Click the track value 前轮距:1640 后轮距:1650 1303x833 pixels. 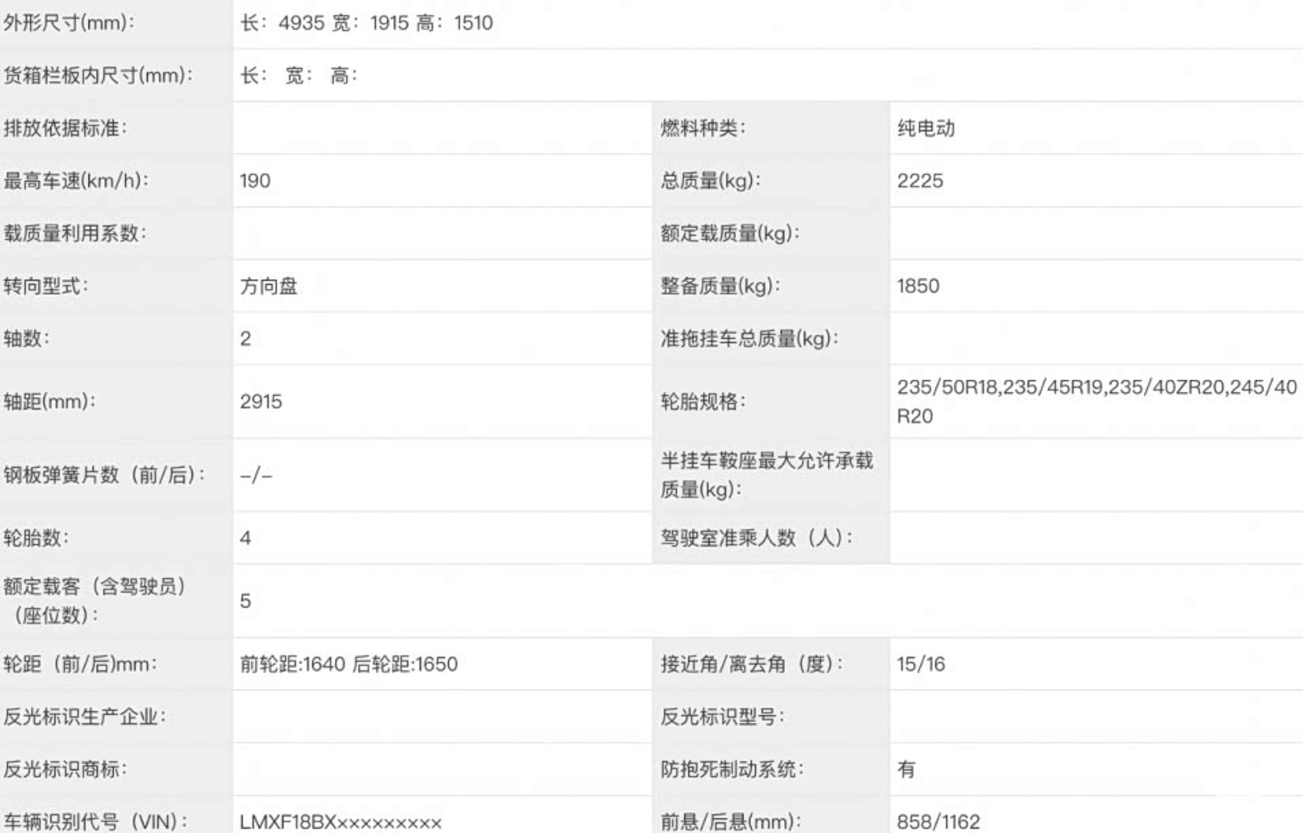point(349,664)
